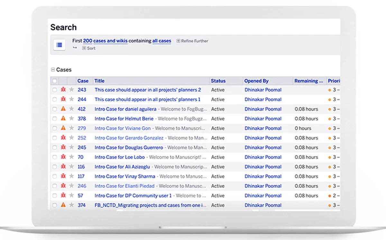Check the box for case 374

(x=55, y=205)
